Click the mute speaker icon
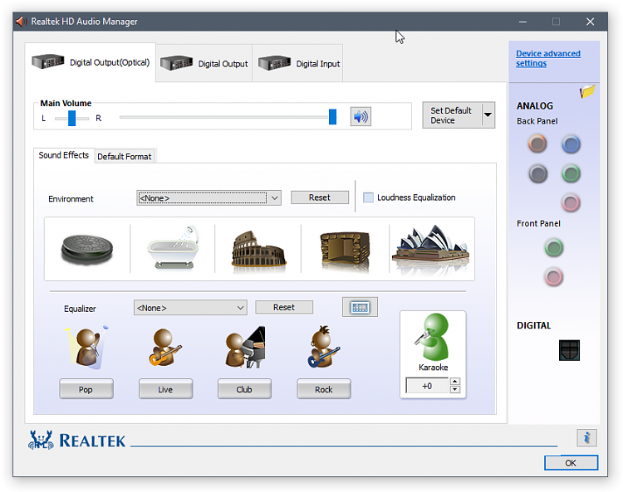The height and width of the screenshot is (492, 623). 360,116
